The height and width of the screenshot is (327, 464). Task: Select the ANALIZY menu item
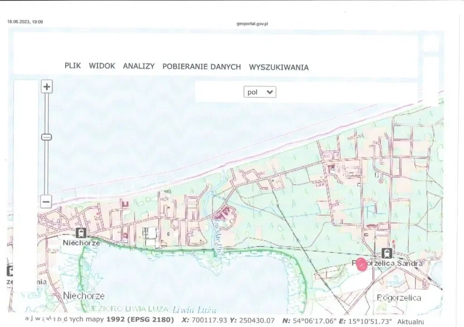tap(139, 66)
